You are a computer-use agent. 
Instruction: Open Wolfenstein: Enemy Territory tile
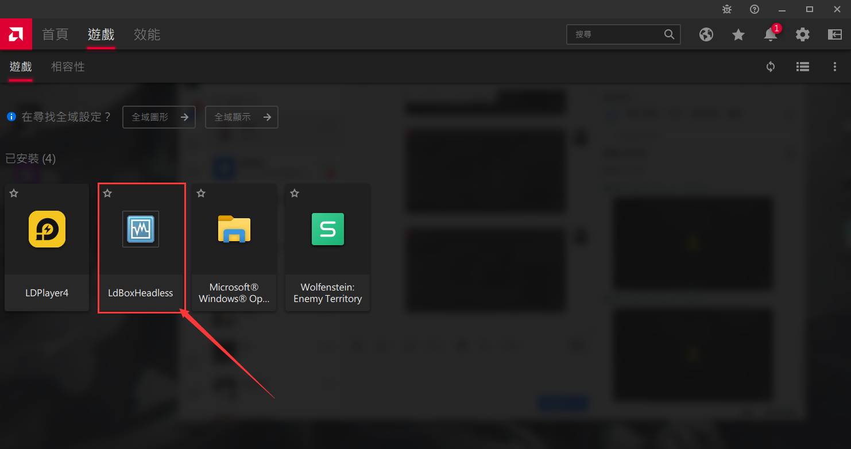point(328,247)
